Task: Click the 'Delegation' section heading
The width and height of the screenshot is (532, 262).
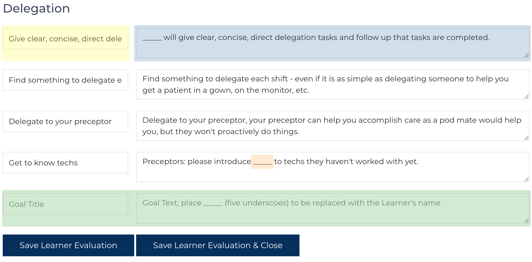Action: (x=36, y=8)
